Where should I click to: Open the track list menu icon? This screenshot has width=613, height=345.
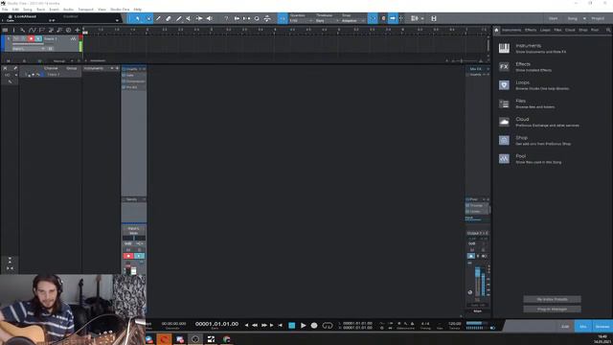tap(5, 30)
